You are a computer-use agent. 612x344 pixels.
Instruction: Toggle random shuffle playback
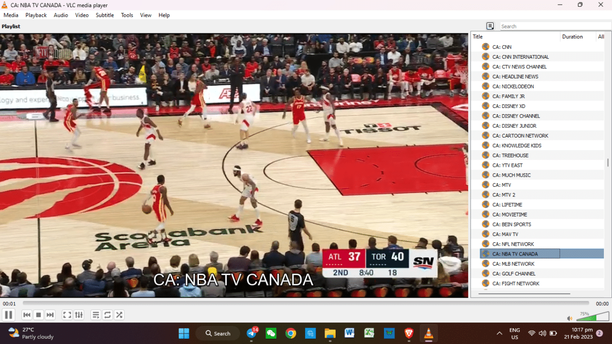click(x=119, y=315)
